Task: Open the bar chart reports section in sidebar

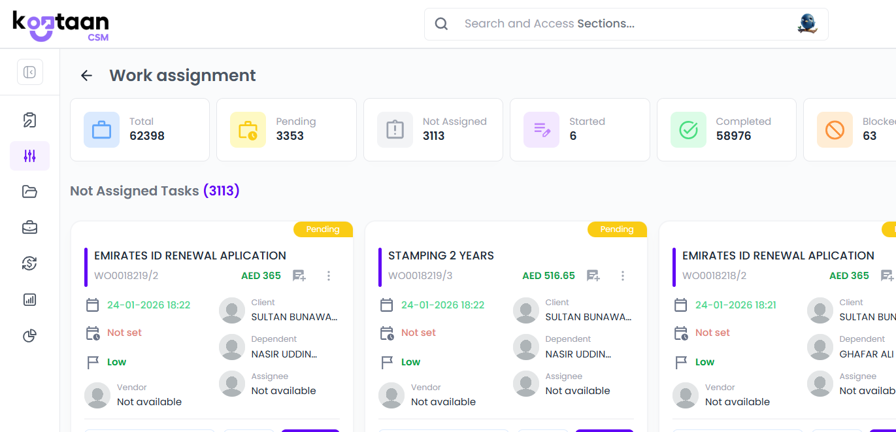Action: tap(29, 299)
